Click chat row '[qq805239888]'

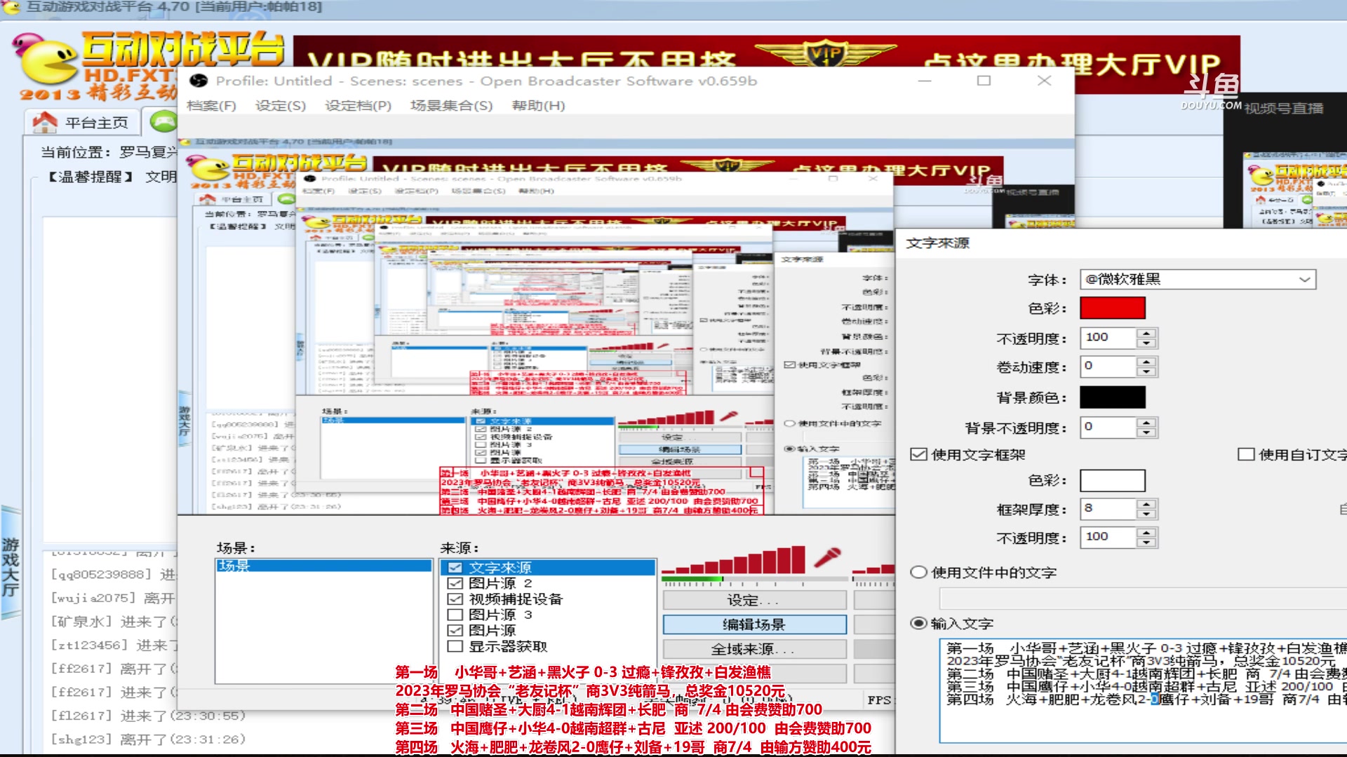[114, 574]
